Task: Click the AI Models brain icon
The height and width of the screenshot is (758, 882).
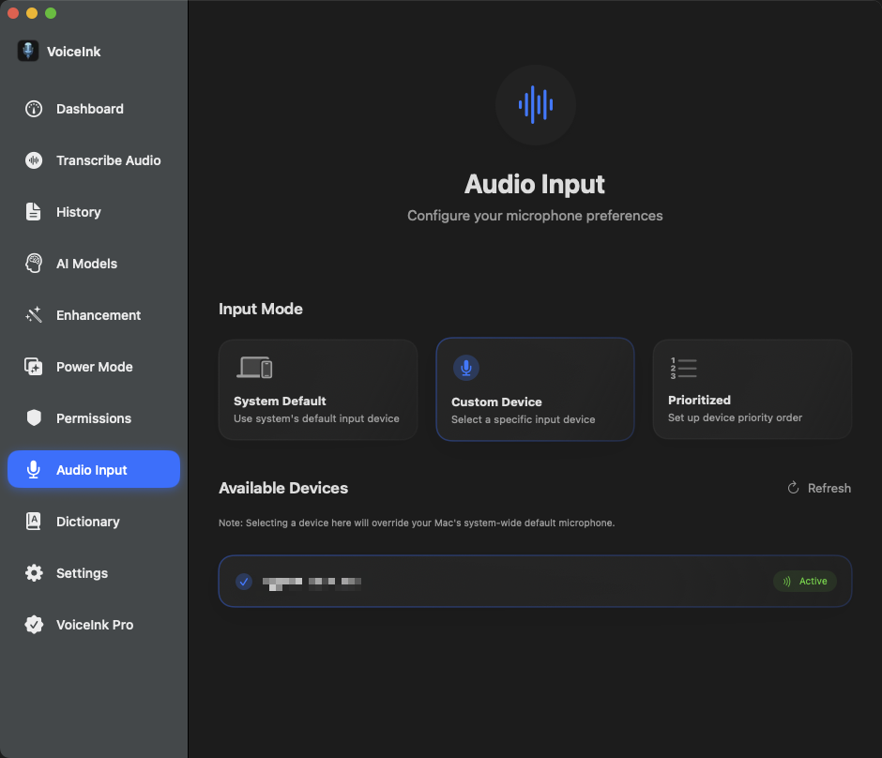Action: (34, 264)
